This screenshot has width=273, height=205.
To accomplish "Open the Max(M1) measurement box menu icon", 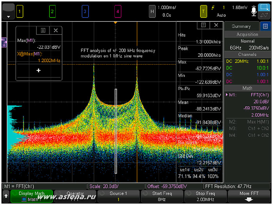I will [43, 30].
